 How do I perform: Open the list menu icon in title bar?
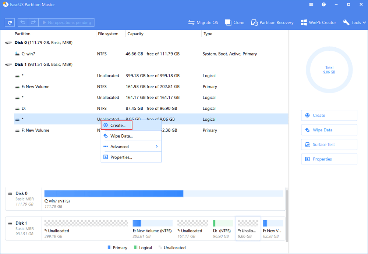pyautogui.click(x=311, y=5)
